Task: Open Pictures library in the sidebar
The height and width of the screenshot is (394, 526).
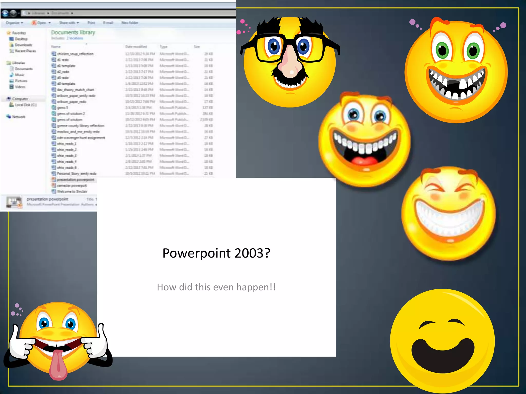Action: tap(21, 81)
